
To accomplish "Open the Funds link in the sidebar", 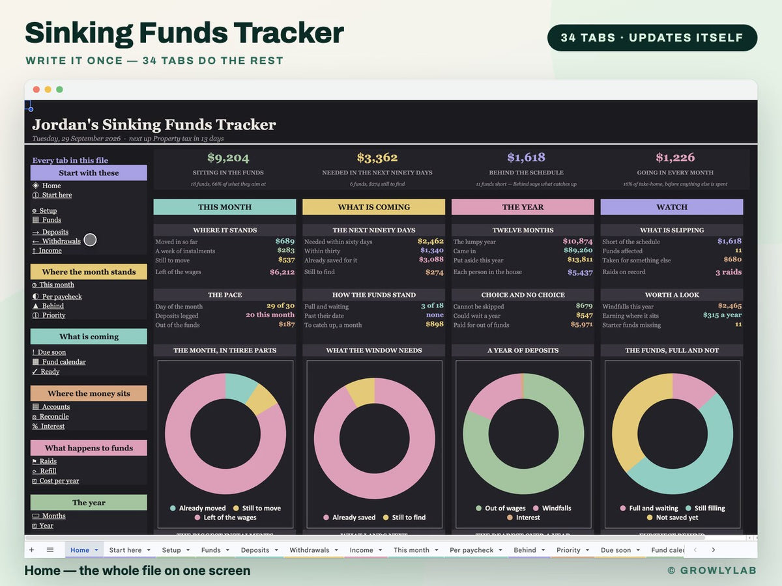I will (x=46, y=220).
